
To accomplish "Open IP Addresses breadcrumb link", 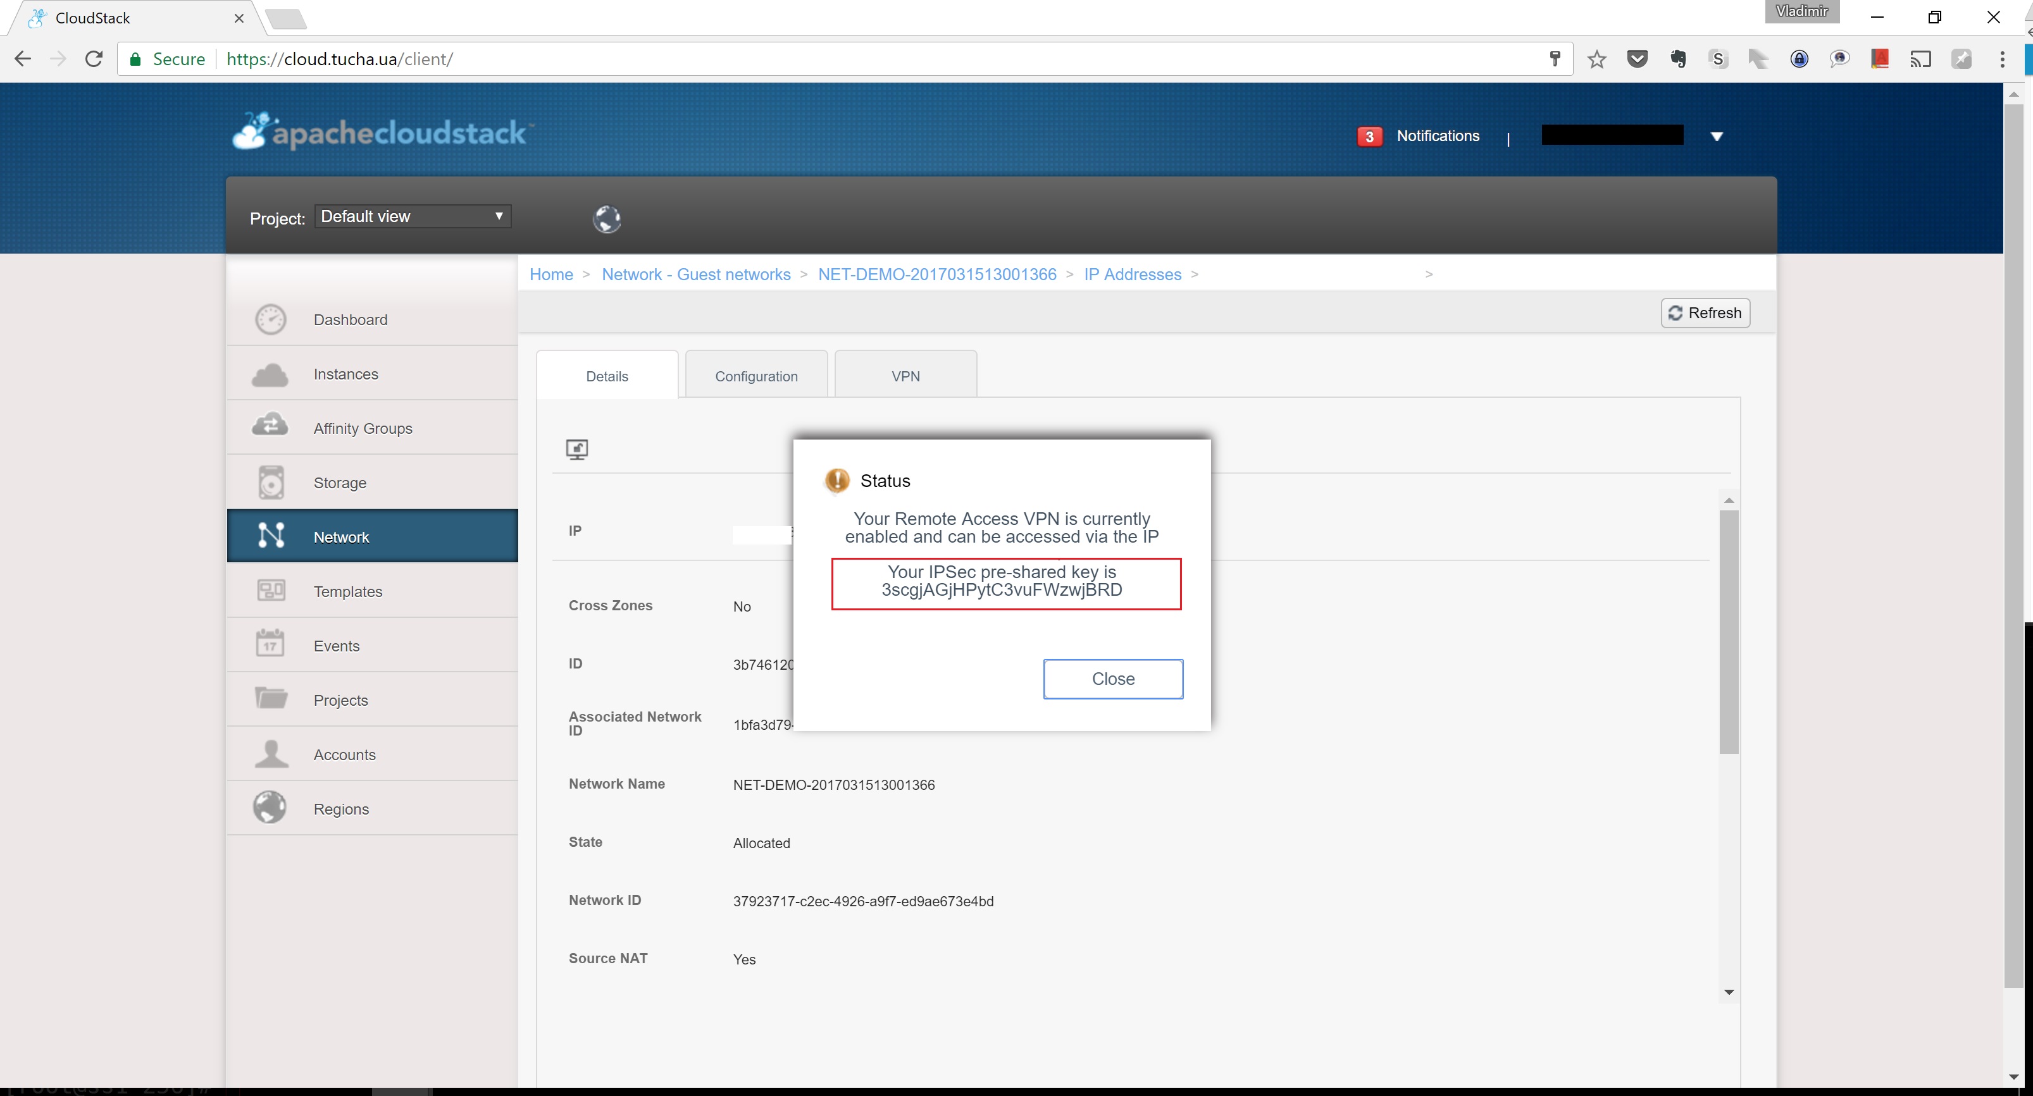I will pyautogui.click(x=1132, y=274).
